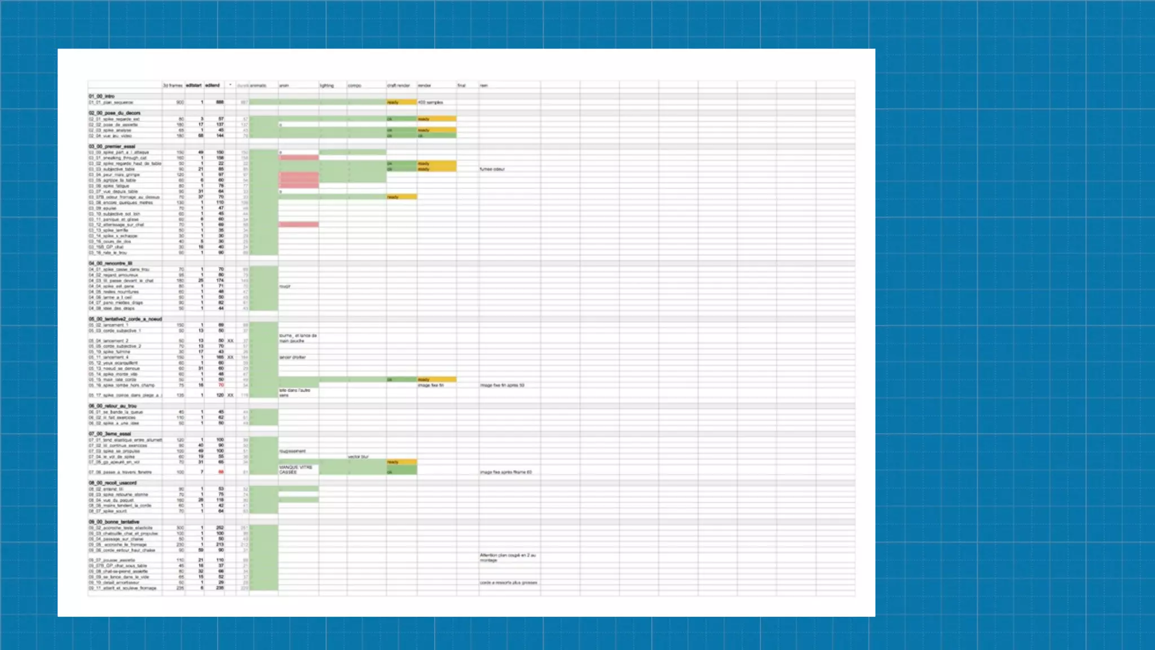Click the '01_00_intro' section header row

coord(102,96)
